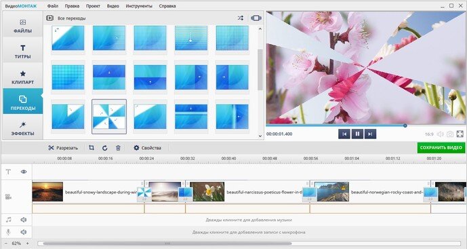The width and height of the screenshot is (467, 249).
Task: Select the fine grid transition in the top row
Action: pyautogui.click(x=232, y=38)
